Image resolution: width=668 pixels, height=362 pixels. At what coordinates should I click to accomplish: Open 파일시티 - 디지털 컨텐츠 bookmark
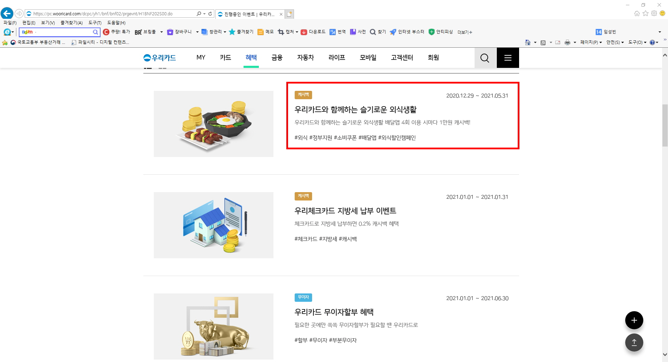pyautogui.click(x=100, y=42)
